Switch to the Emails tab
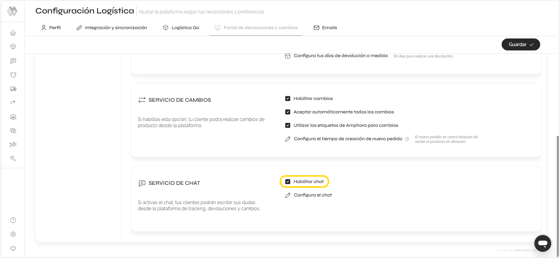The width and height of the screenshot is (560, 258). 325,28
